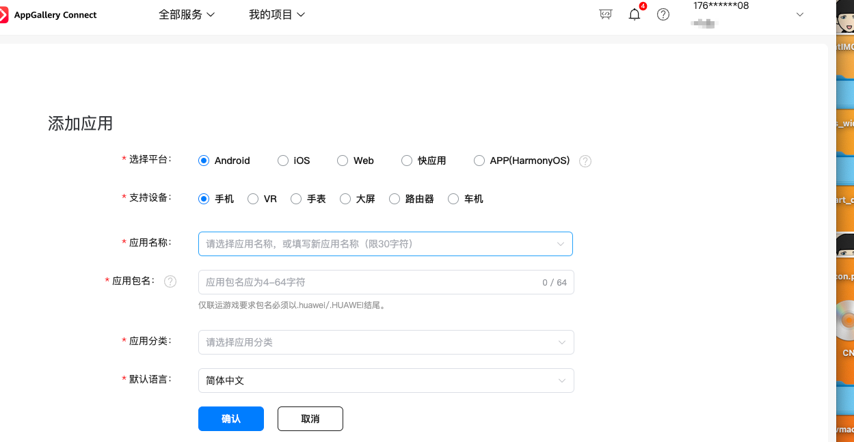Open the notification bell icon
The image size is (854, 442).
tap(635, 14)
